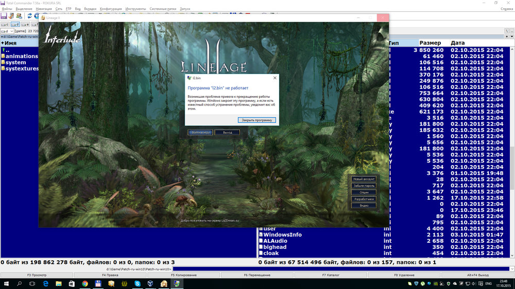Open the drive selection dropdown

[7, 31]
